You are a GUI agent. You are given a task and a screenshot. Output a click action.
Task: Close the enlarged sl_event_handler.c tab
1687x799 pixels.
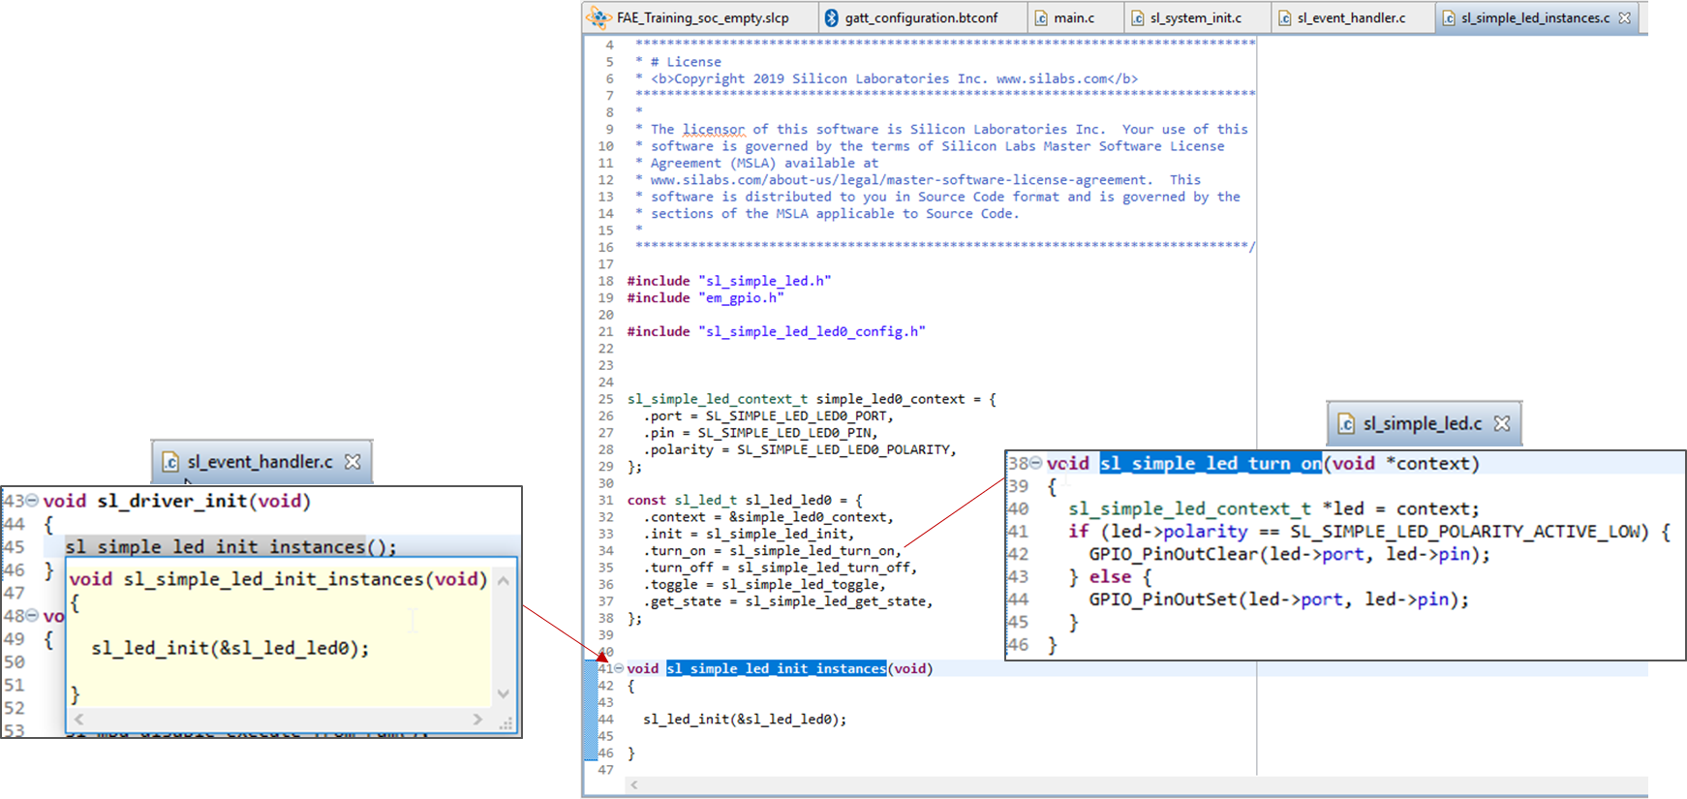point(353,462)
